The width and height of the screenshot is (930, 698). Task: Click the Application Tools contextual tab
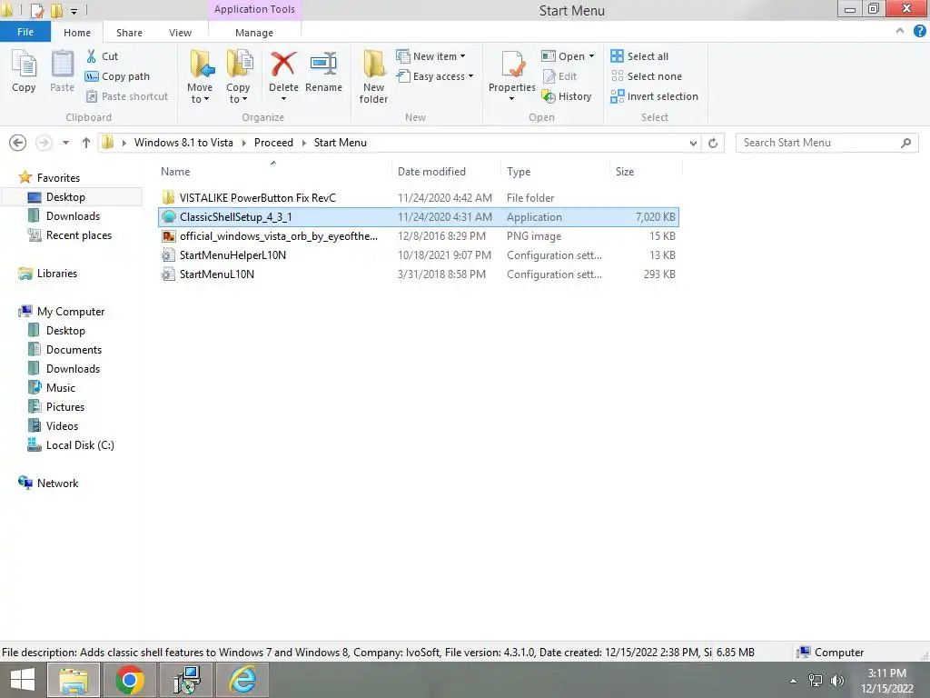[254, 9]
